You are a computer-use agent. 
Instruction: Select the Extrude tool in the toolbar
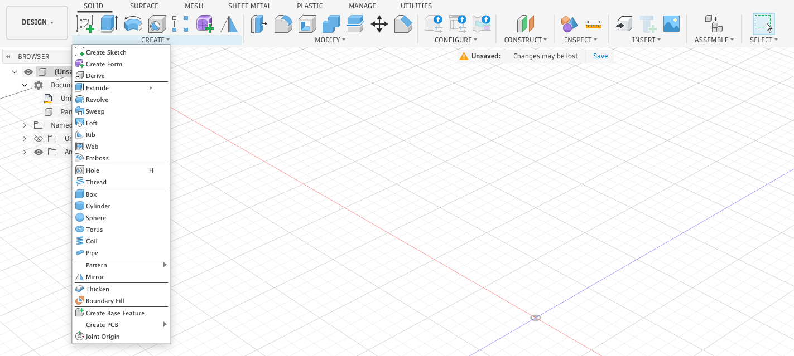[109, 23]
